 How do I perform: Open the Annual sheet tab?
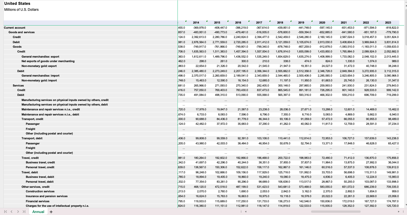tap(38, 212)
